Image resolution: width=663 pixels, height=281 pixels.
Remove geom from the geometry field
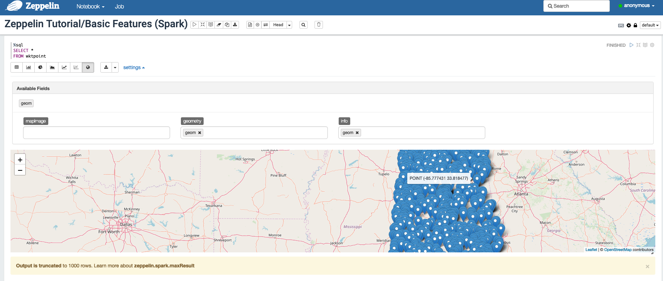200,133
